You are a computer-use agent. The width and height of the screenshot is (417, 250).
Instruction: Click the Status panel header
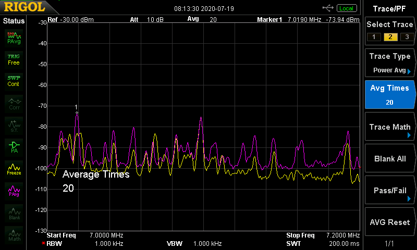point(14,21)
